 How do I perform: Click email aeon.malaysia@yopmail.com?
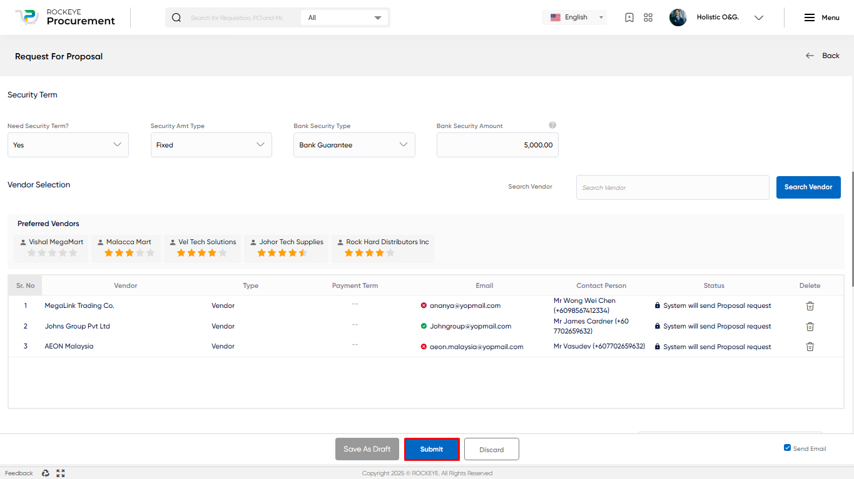point(476,347)
